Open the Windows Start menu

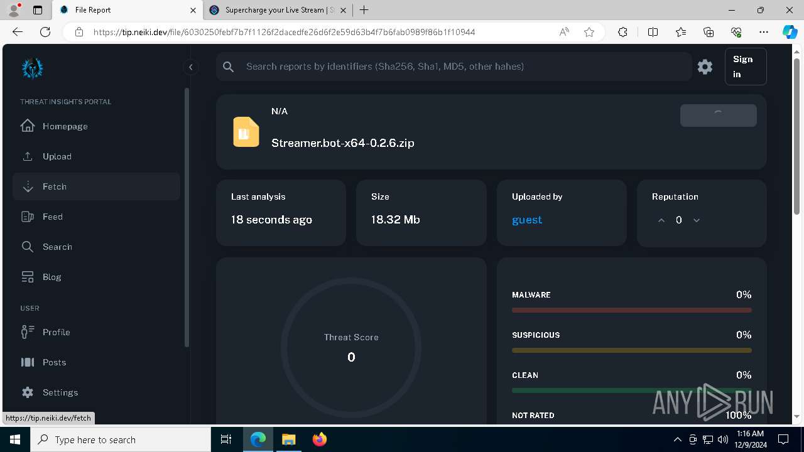pyautogui.click(x=15, y=439)
